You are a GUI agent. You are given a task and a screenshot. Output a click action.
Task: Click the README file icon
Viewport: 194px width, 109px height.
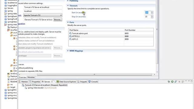pos(8,82)
